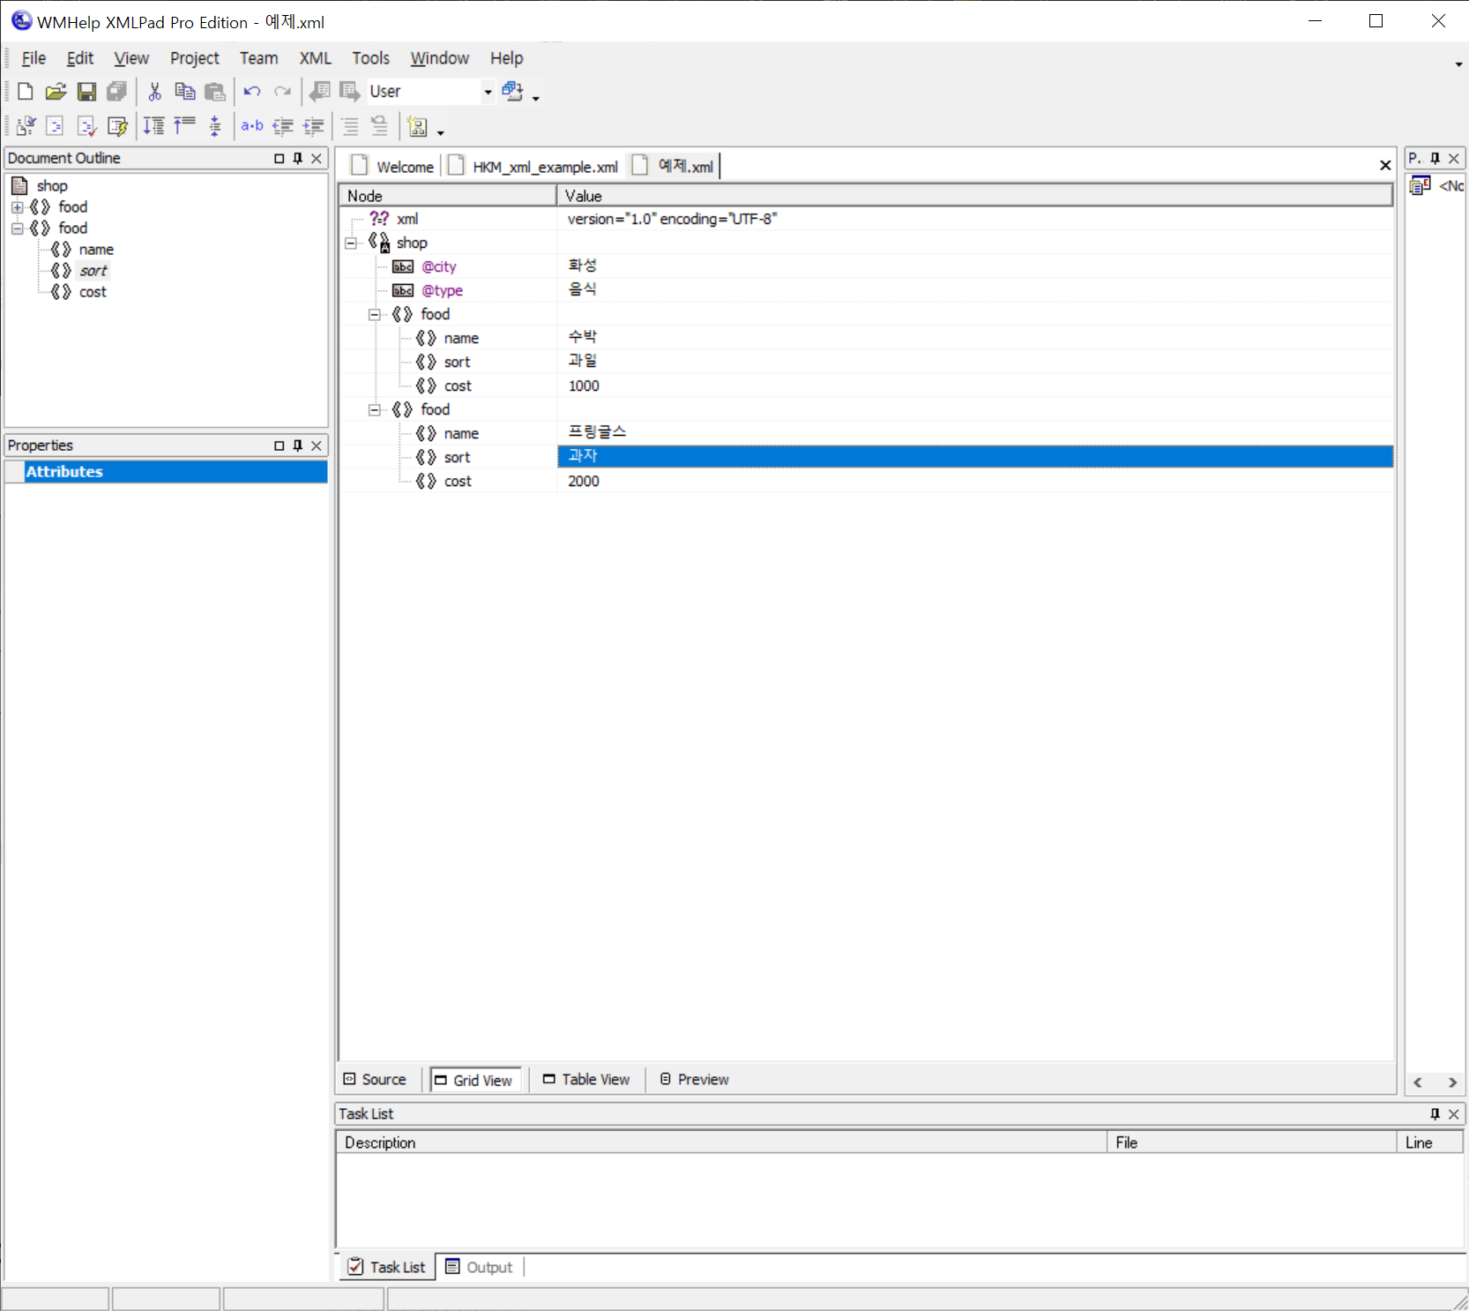This screenshot has width=1469, height=1311.
Task: Pin the Properties panel
Action: tap(298, 446)
